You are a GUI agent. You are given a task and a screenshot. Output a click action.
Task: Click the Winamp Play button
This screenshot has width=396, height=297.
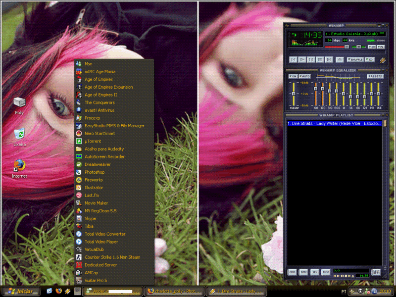tap(302, 59)
